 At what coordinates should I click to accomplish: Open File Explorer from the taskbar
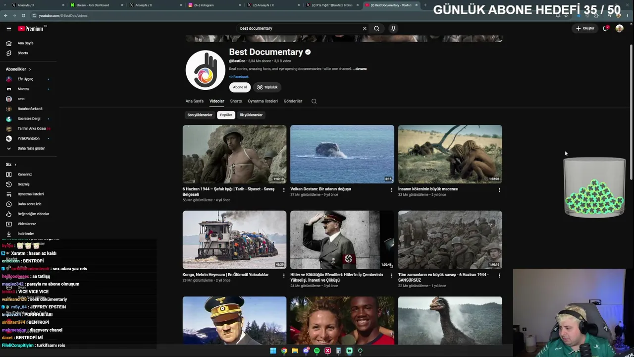pyautogui.click(x=295, y=351)
